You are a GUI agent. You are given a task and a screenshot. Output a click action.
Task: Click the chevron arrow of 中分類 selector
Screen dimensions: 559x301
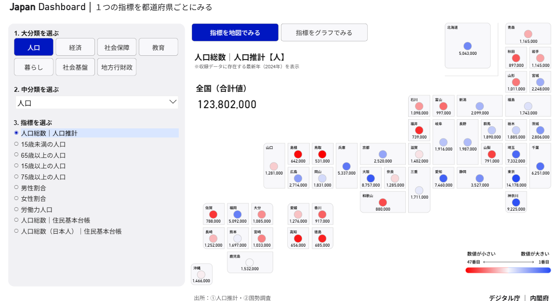(173, 102)
